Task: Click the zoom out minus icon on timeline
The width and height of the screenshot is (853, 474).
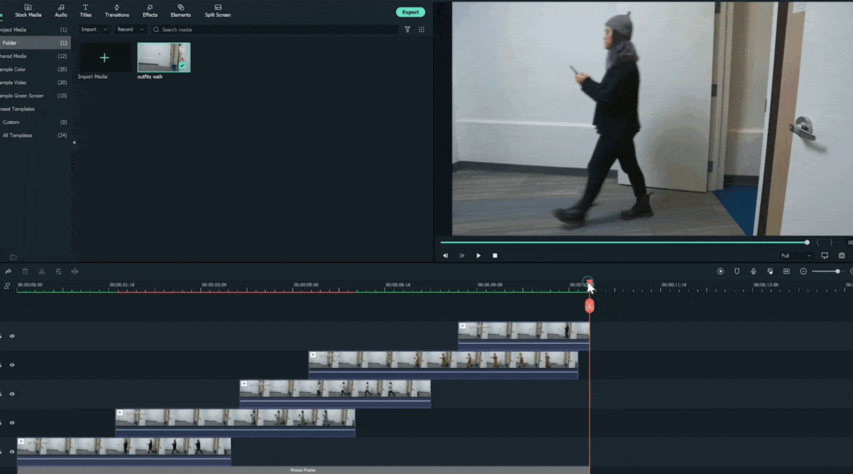Action: click(x=803, y=271)
